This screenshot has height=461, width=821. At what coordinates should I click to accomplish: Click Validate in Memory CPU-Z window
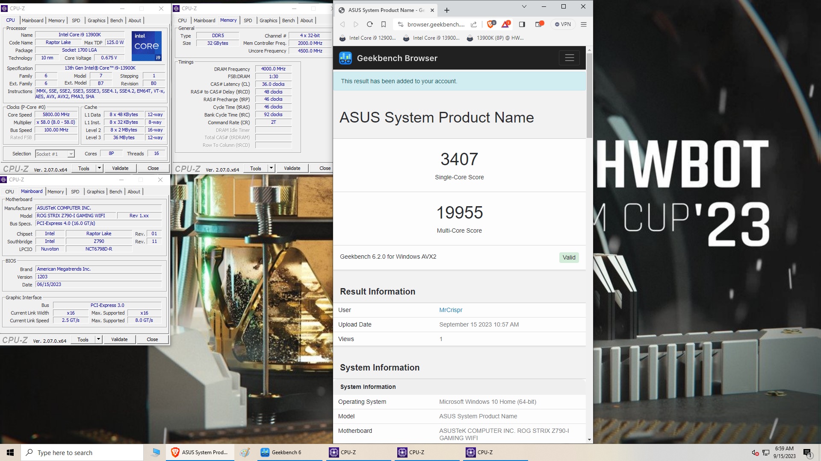tap(292, 168)
